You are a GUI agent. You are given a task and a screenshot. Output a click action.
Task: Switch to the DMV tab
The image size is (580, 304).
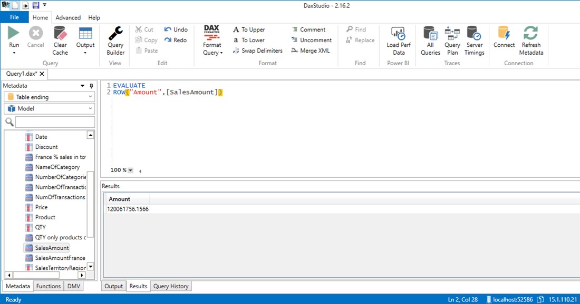74,286
